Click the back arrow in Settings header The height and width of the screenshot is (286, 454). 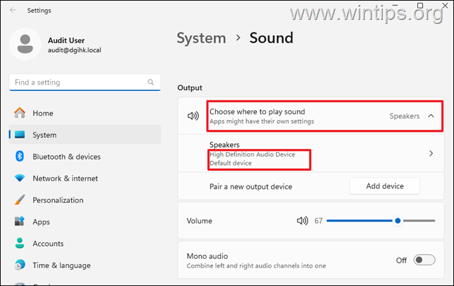click(13, 10)
